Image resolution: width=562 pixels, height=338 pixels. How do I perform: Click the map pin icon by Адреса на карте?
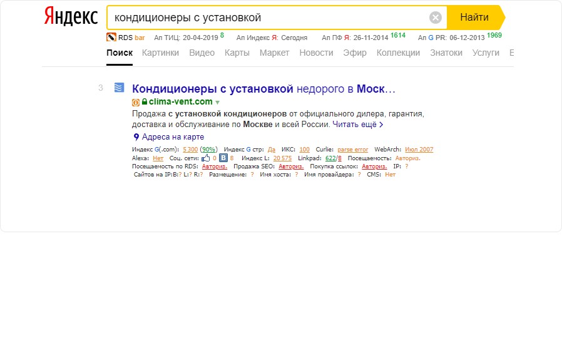(x=136, y=137)
